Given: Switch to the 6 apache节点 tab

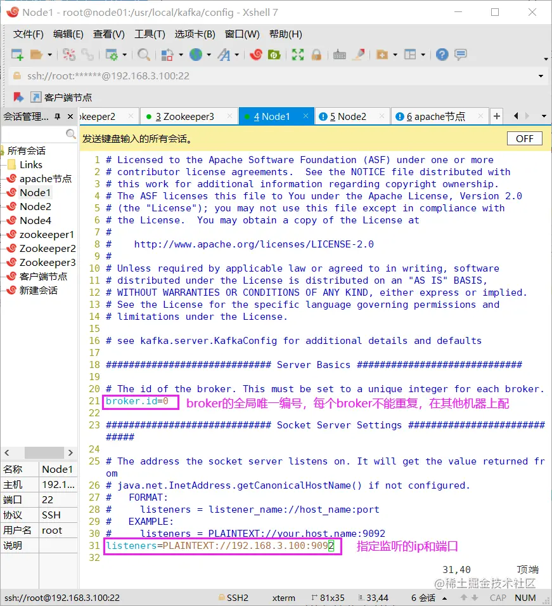Looking at the screenshot, I should point(435,116).
